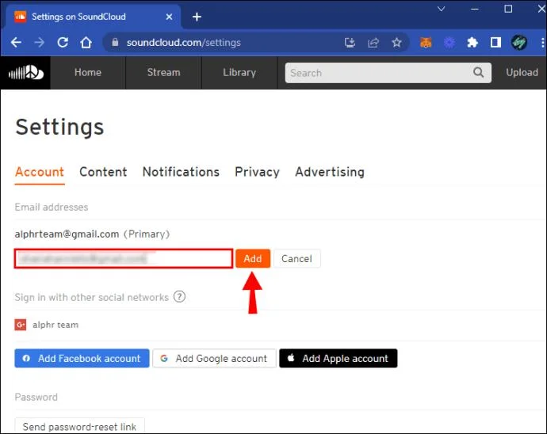Open the blue gear-shaped extension icon
The height and width of the screenshot is (434, 547).
click(x=449, y=43)
